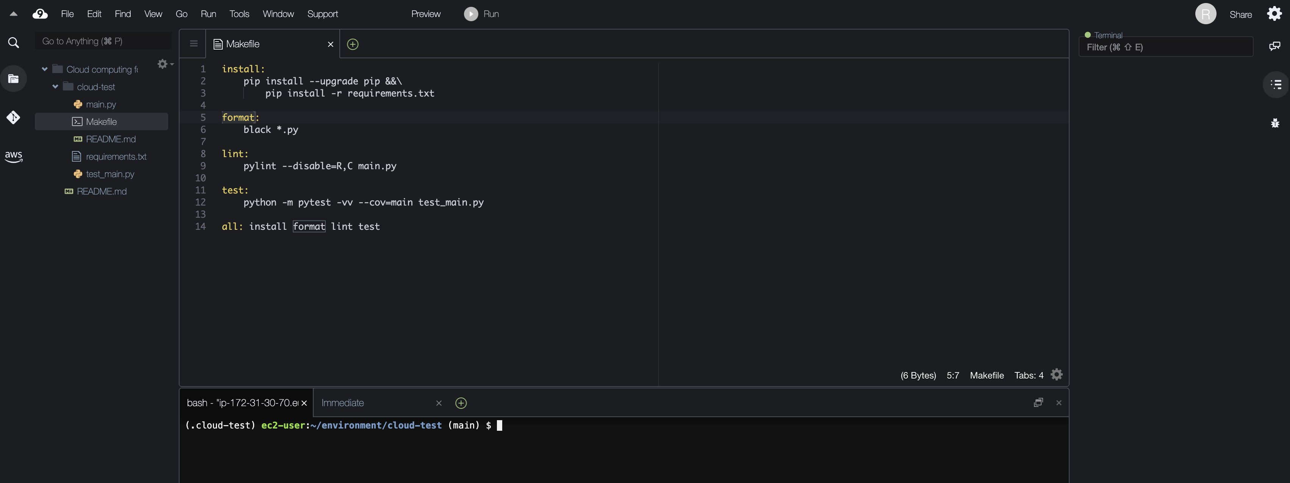
Task: Add a new editor tab with plus
Action: coord(353,44)
